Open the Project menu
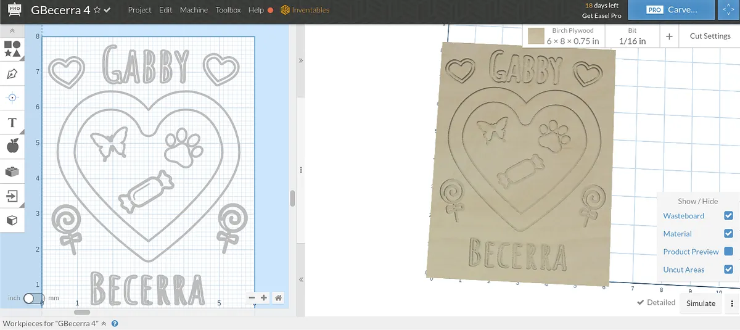 click(139, 10)
